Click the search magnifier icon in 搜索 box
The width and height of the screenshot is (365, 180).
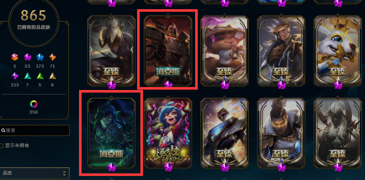pos(3,130)
